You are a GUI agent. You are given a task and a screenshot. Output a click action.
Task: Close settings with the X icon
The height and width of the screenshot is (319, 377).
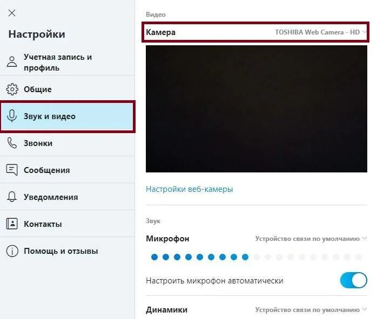12,13
